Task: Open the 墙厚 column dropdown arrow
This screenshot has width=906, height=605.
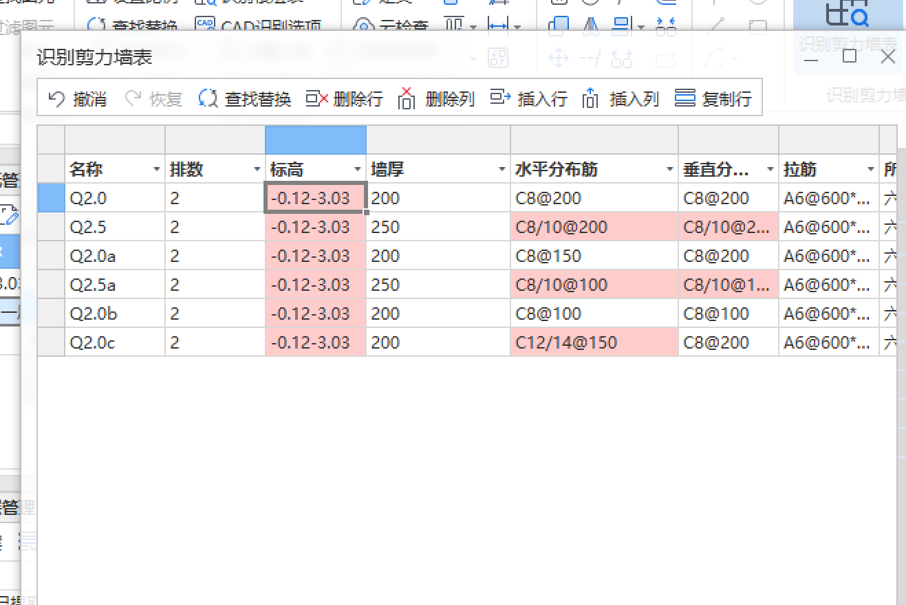Action: coord(502,169)
